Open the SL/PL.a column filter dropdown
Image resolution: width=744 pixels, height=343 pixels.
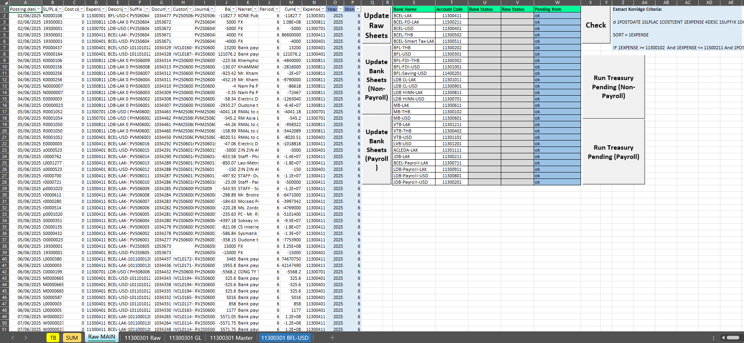[x=60, y=9]
